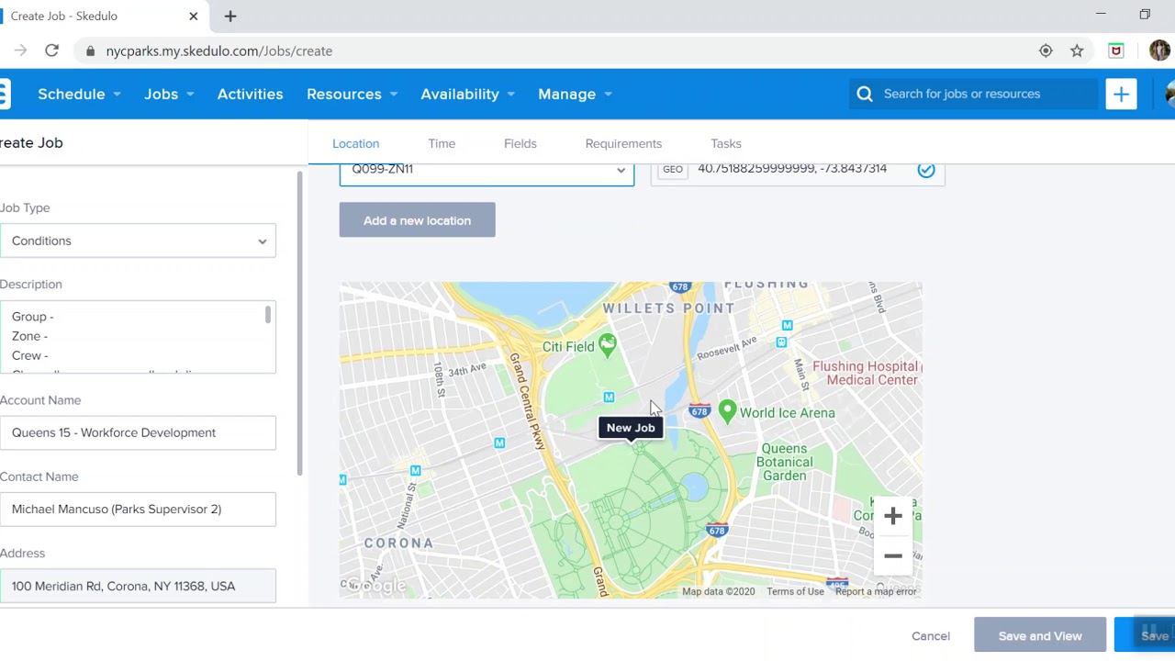Image resolution: width=1175 pixels, height=661 pixels.
Task: Click the nycparks.my.skedulo.com address bar
Action: pyautogui.click(x=551, y=51)
